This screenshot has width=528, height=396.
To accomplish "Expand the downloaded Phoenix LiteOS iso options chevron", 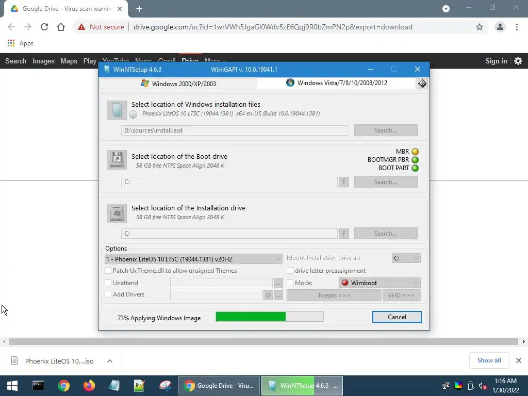I will tap(110, 361).
